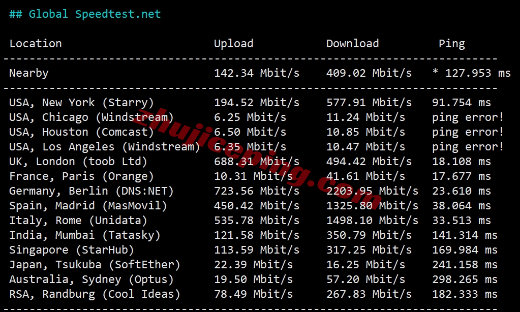Screen dimensions: 520x312
Task: Click the Download column header
Action: (352, 44)
